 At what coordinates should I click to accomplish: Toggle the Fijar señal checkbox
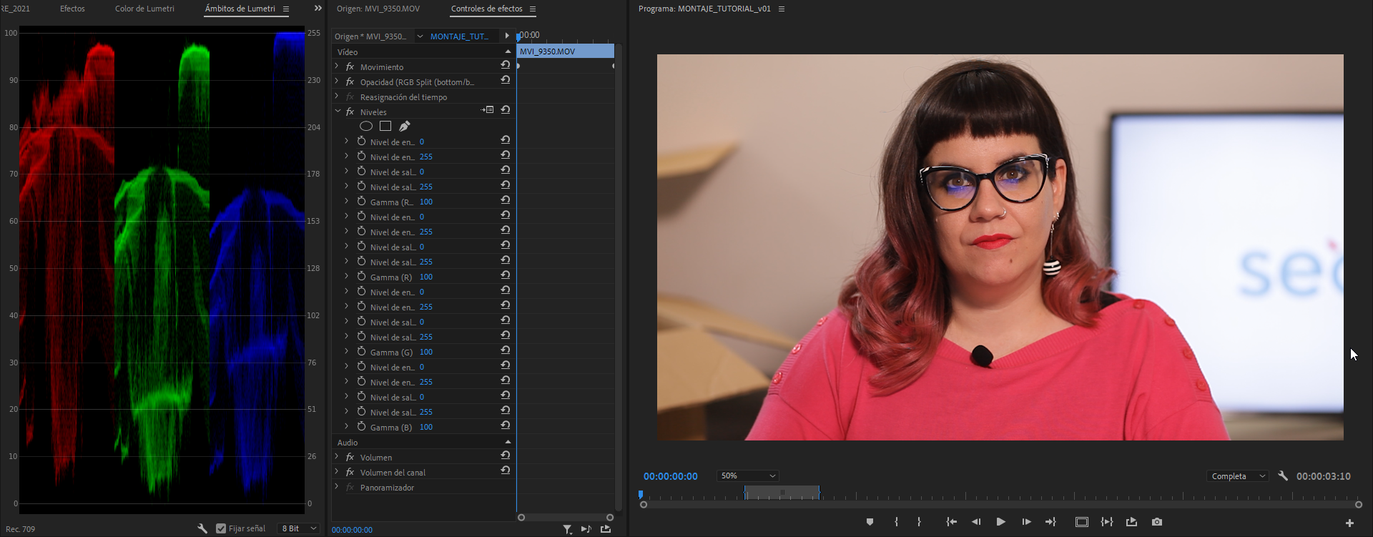[x=221, y=528]
